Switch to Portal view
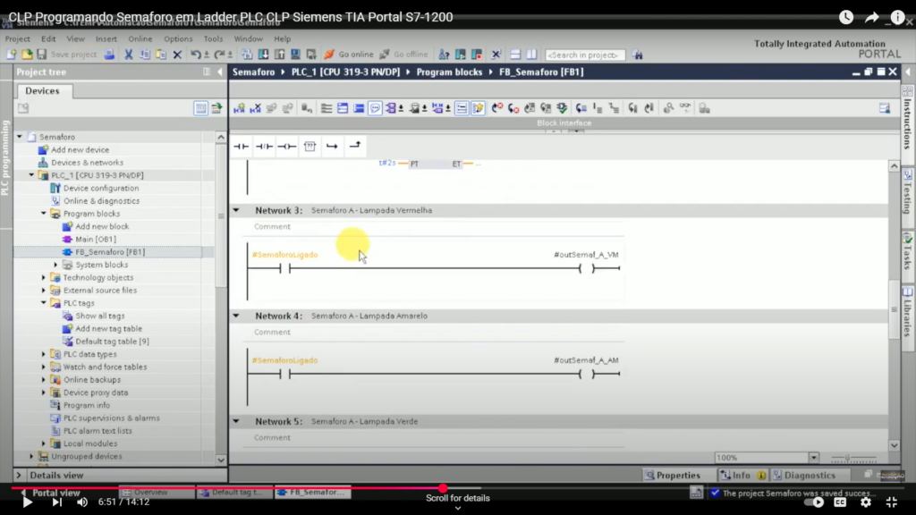The width and height of the screenshot is (916, 515). [51, 493]
